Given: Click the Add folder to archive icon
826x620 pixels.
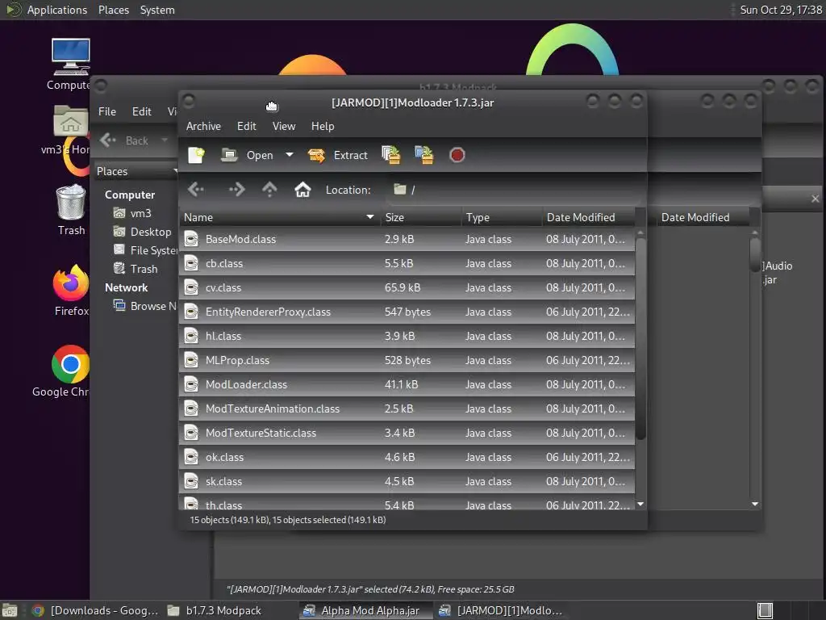Looking at the screenshot, I should pos(424,155).
